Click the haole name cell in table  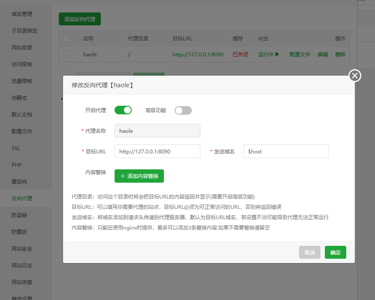tap(90, 55)
